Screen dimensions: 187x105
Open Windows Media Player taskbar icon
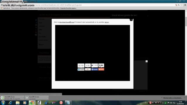click(25, 103)
